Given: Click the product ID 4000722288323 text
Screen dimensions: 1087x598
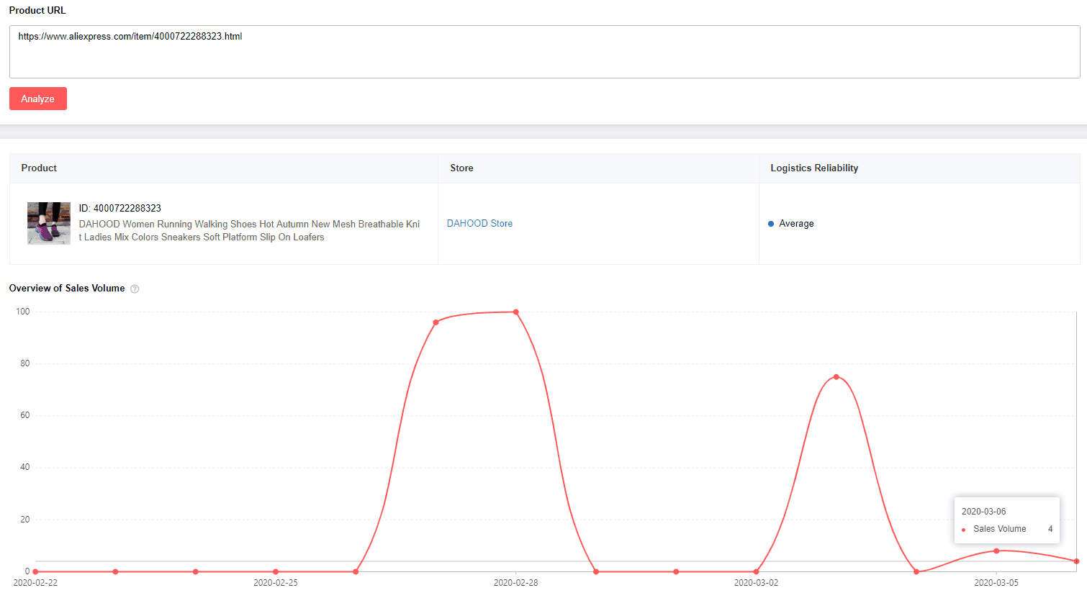Looking at the screenshot, I should pyautogui.click(x=120, y=208).
